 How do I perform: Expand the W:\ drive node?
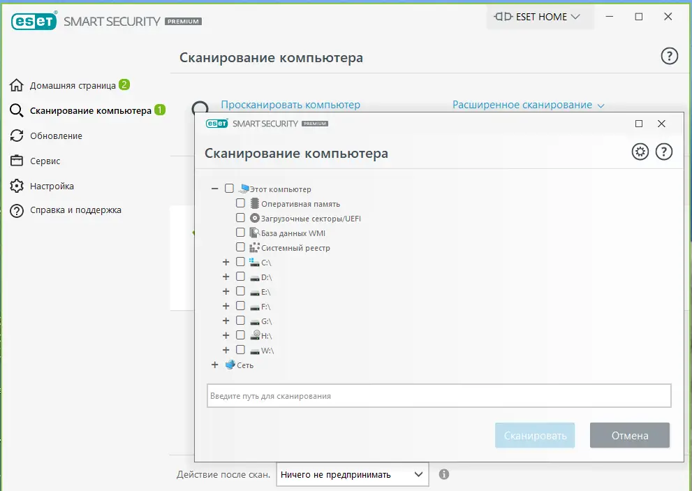tap(226, 350)
